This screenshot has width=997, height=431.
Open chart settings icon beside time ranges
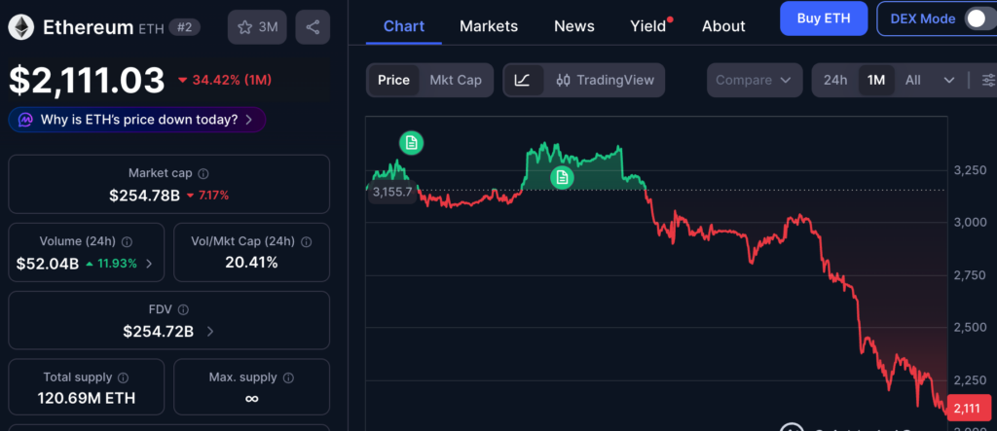coord(987,80)
